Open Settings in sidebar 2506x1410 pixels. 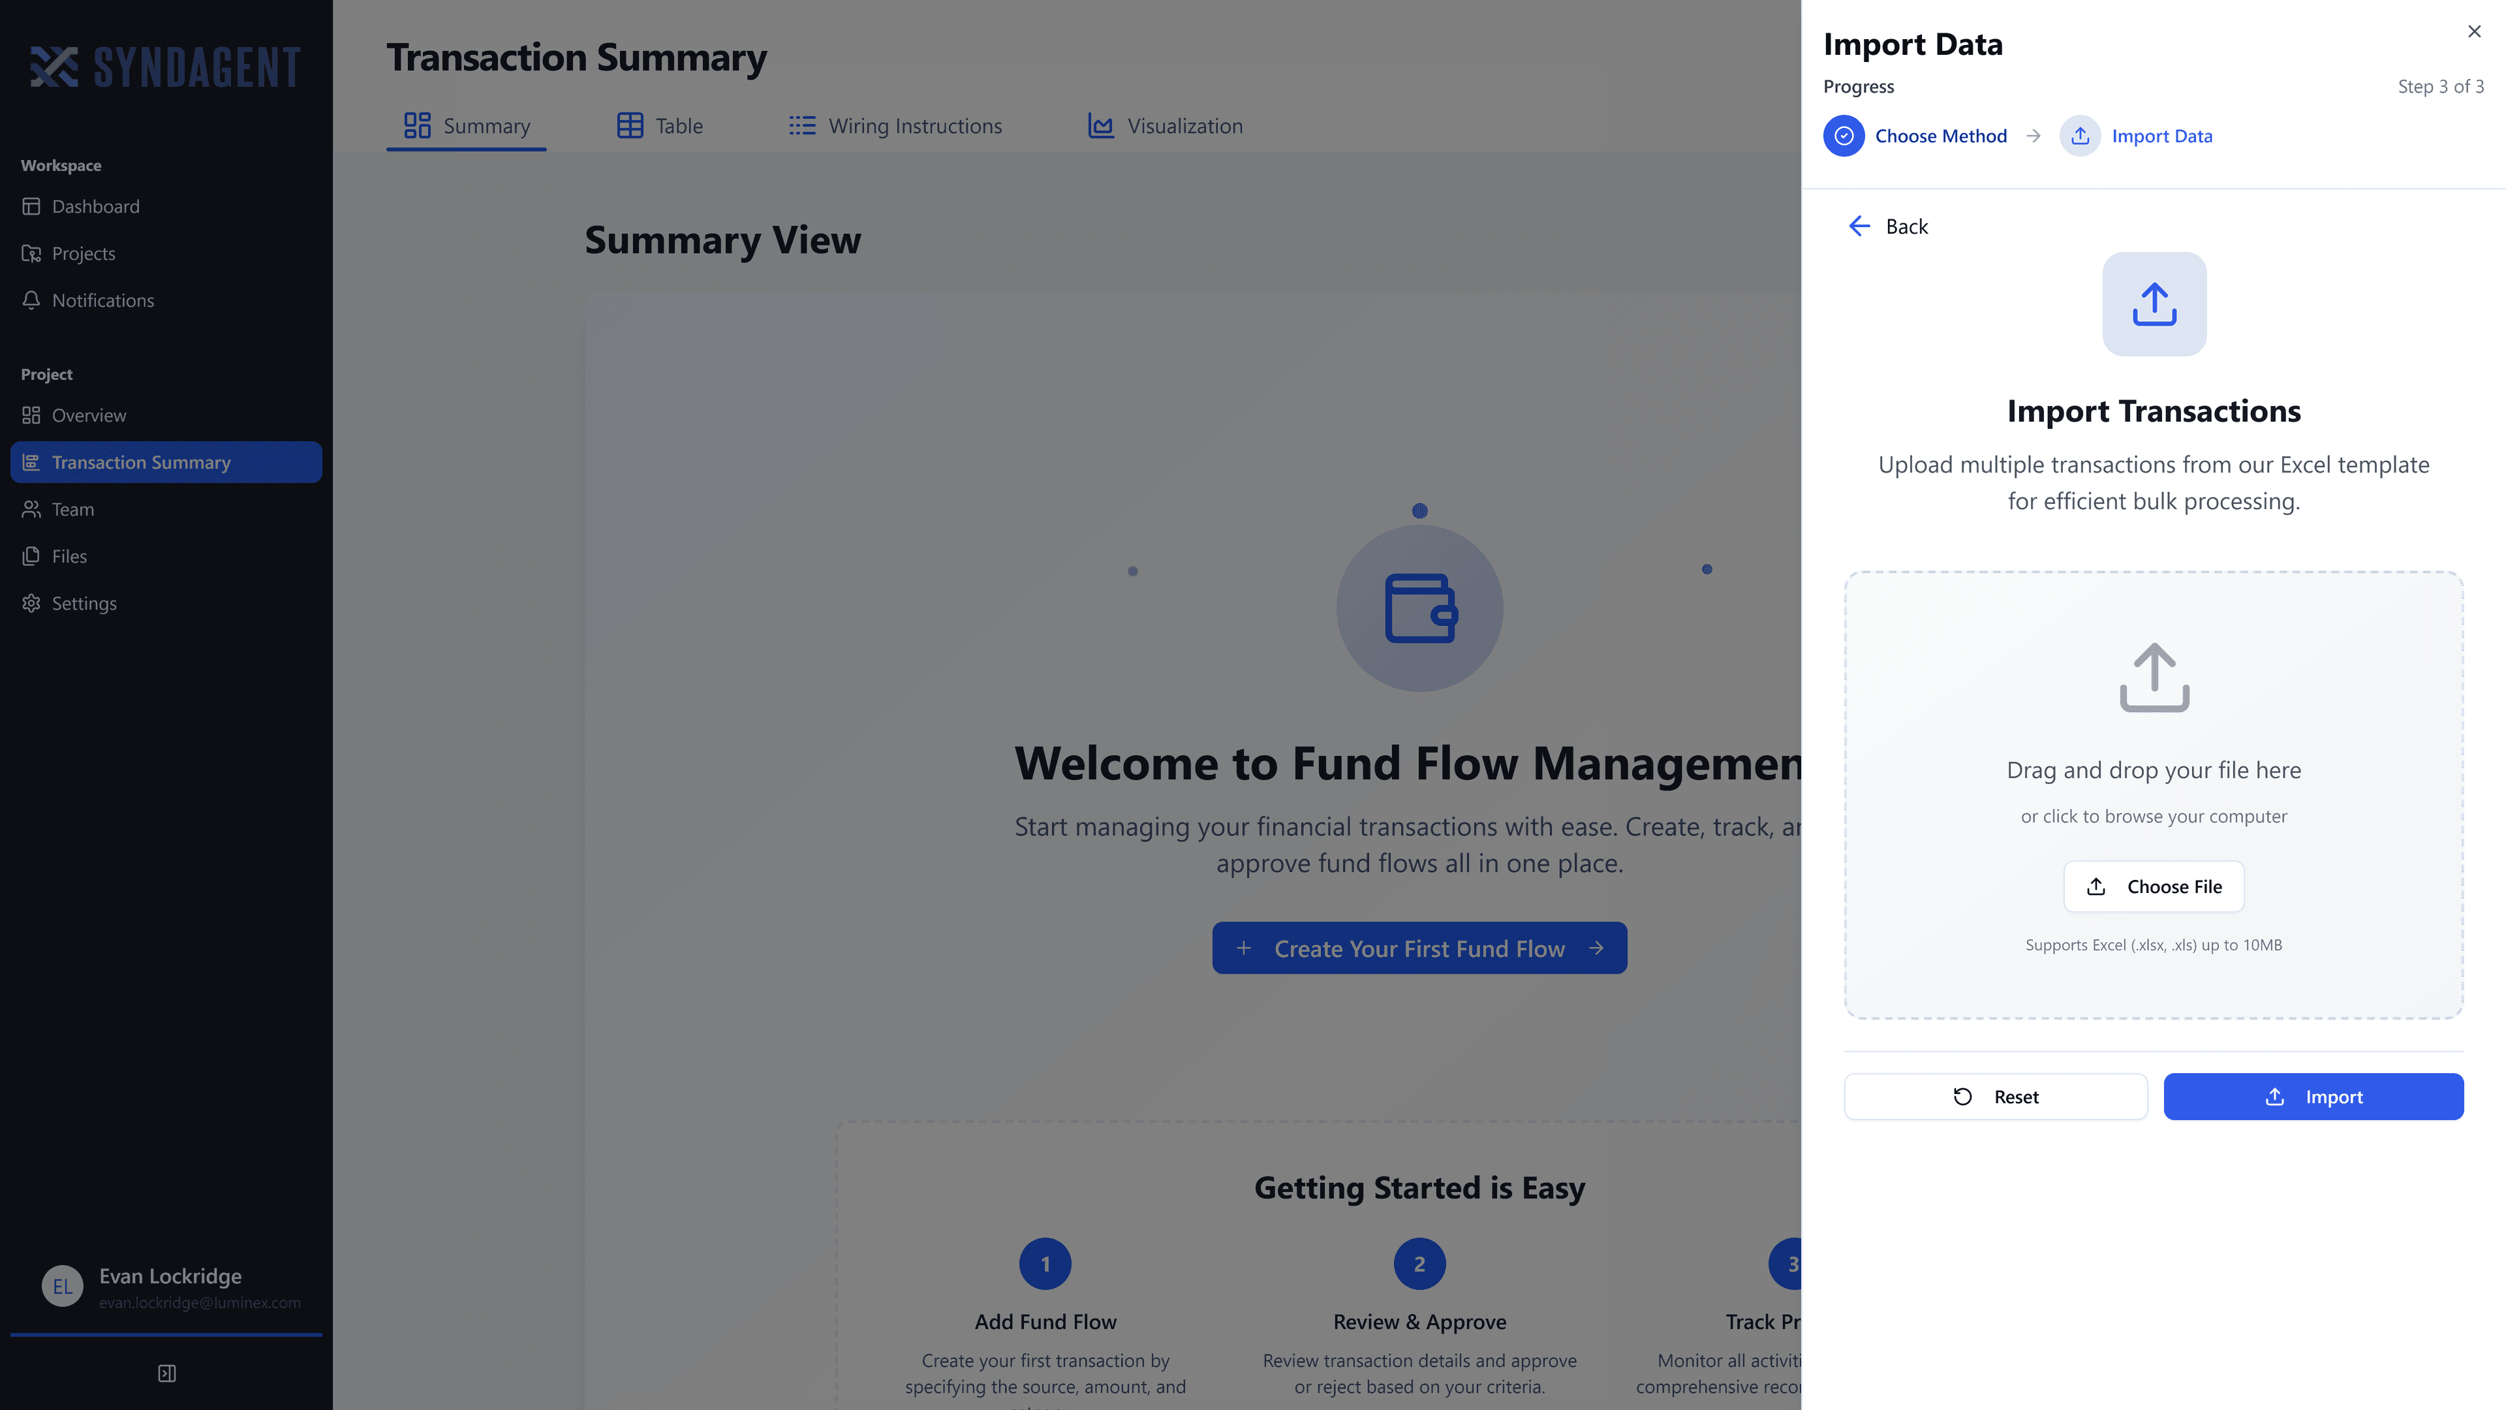click(166, 603)
